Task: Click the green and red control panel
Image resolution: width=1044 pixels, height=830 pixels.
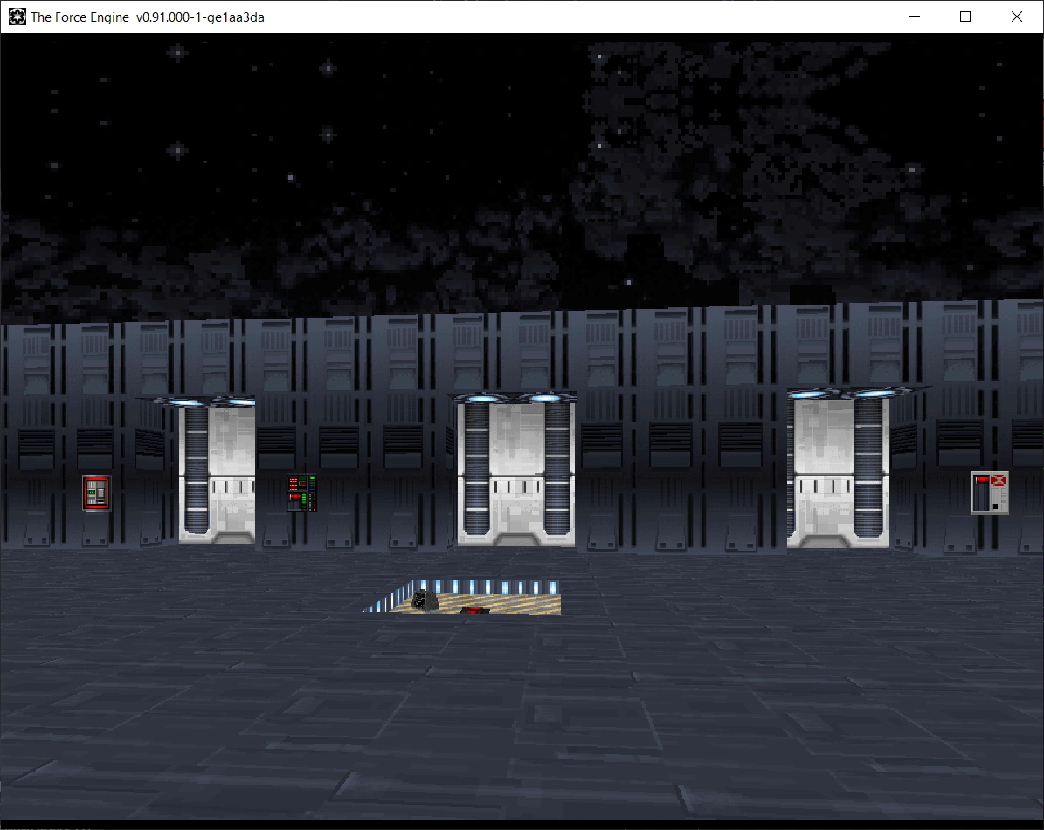Action: click(301, 492)
